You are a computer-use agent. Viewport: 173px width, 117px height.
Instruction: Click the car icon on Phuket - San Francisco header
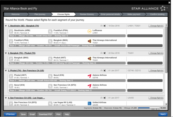click(x=101, y=71)
